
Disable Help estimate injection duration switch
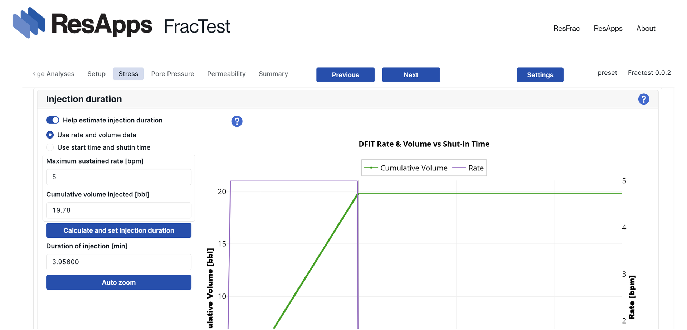(53, 120)
